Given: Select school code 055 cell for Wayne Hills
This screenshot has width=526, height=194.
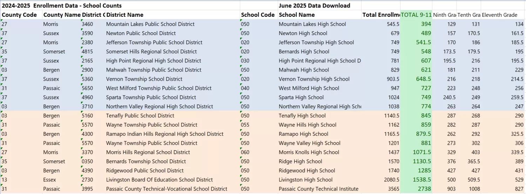Looking at the screenshot, I should (259, 125).
